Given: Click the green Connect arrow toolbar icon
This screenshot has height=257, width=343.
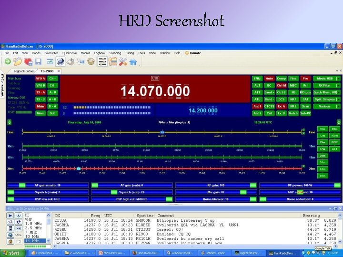Looking at the screenshot, I should pos(8,62).
